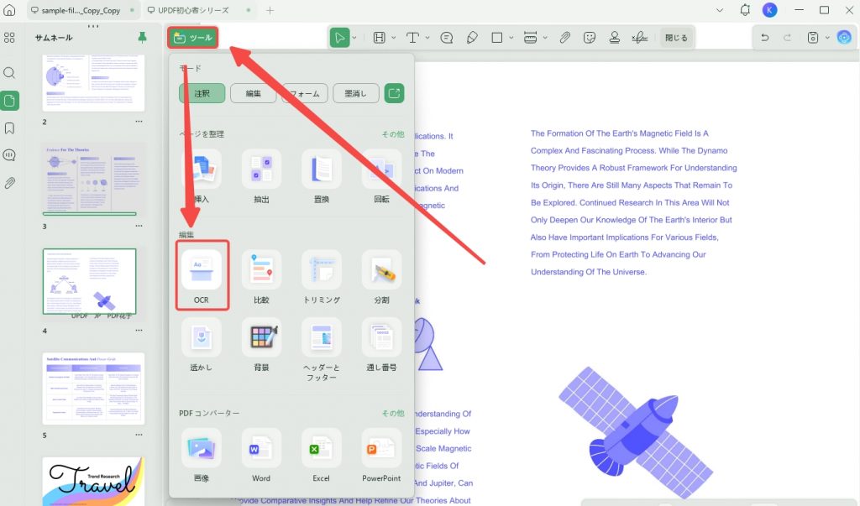Add a new tab with plus
Screen dimensions: 860x506
[x=270, y=10]
